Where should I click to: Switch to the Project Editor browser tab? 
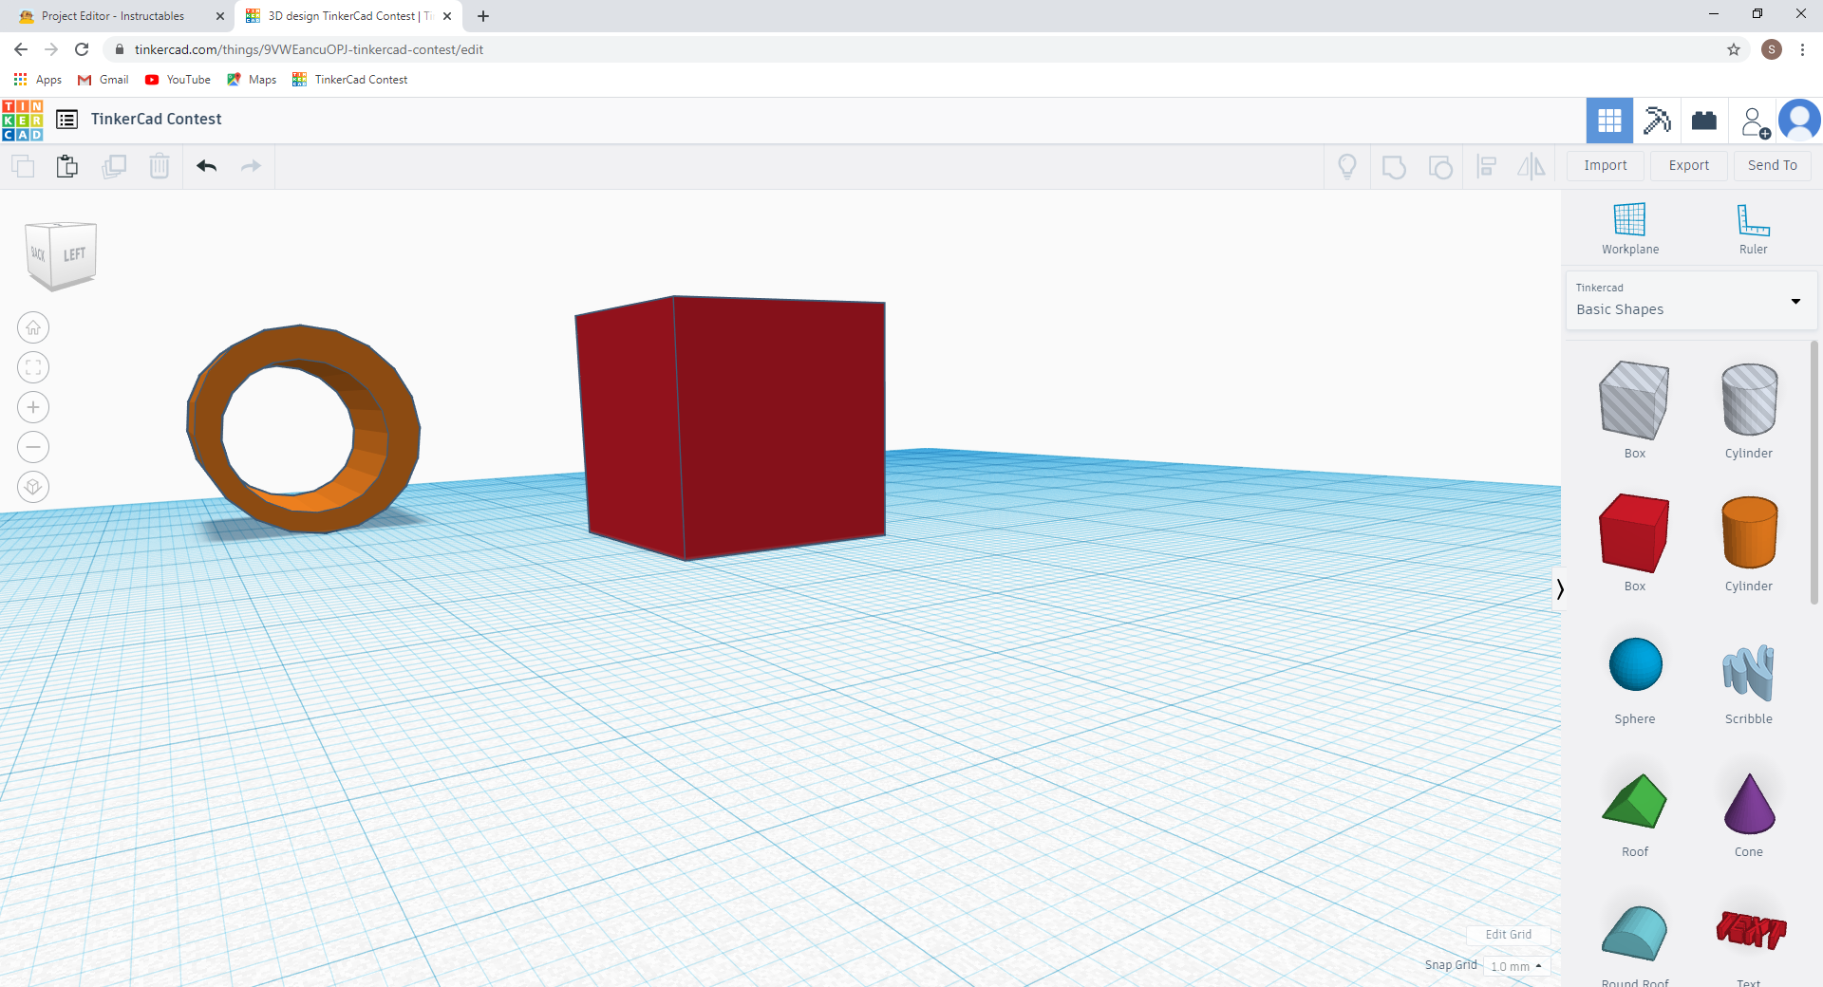(x=114, y=16)
